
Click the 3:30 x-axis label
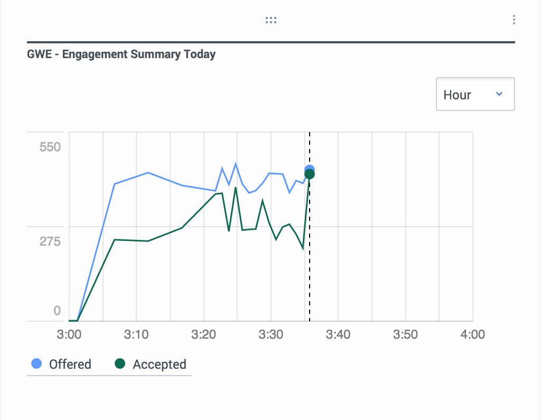[x=271, y=334]
